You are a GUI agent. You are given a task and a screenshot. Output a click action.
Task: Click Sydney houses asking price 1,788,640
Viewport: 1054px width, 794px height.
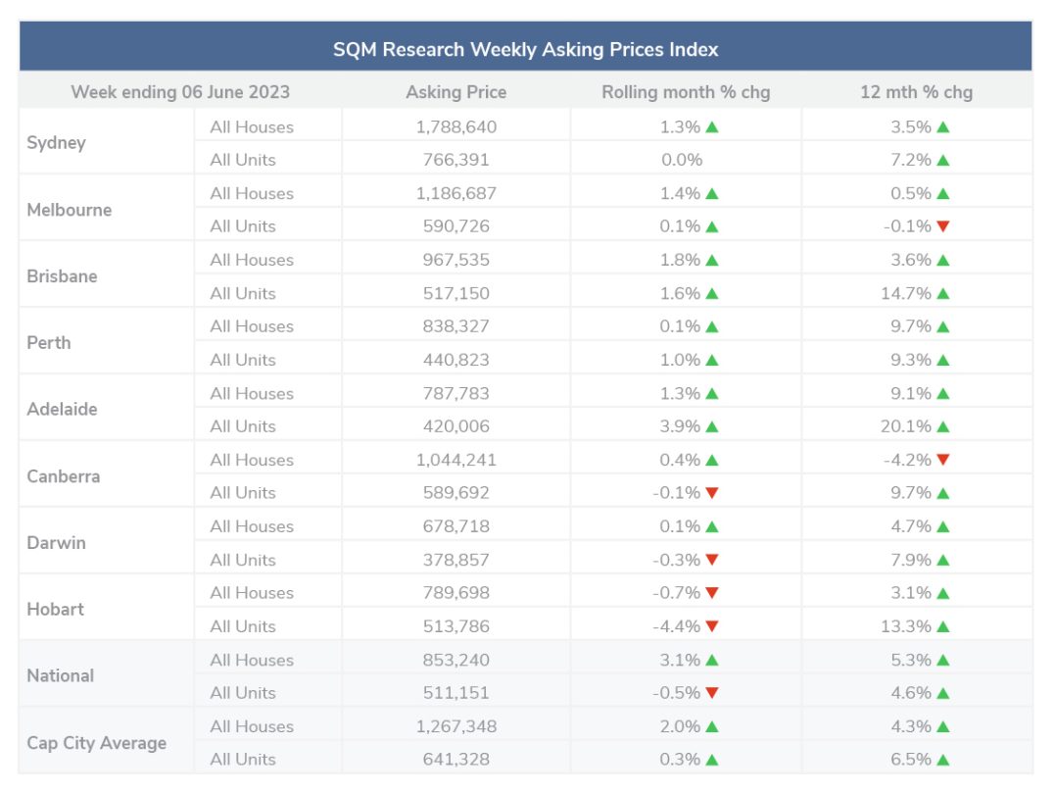click(456, 127)
